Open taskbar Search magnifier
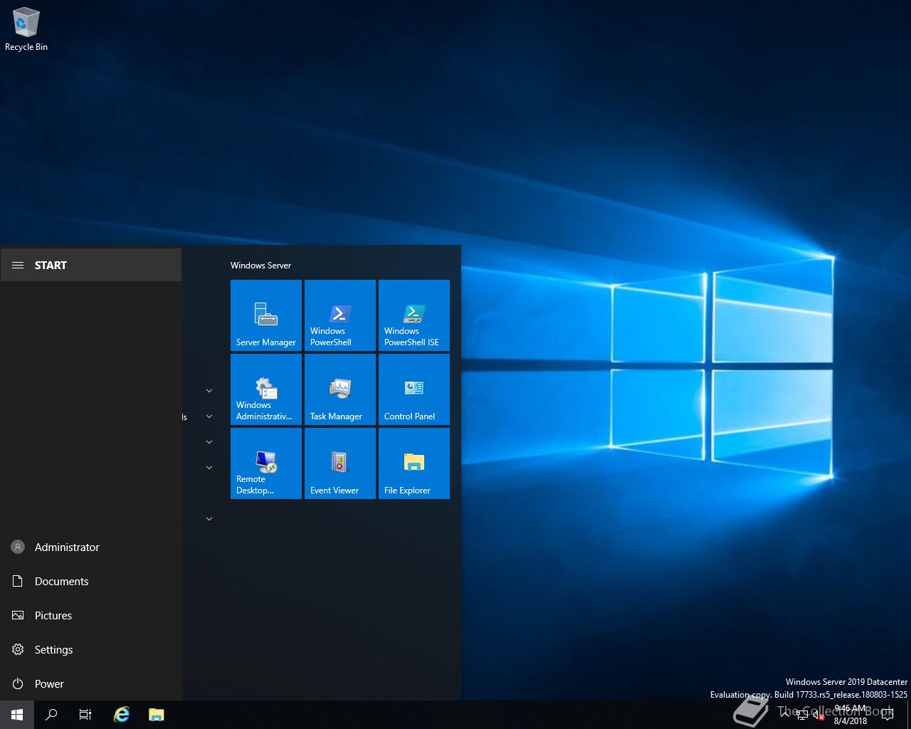 (51, 715)
